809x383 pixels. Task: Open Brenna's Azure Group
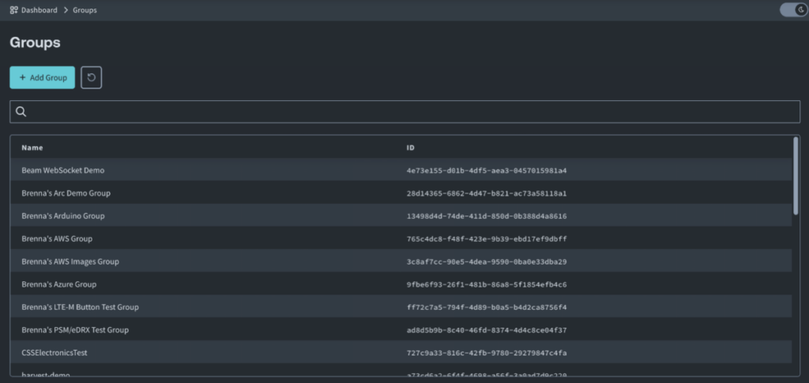tap(59, 284)
